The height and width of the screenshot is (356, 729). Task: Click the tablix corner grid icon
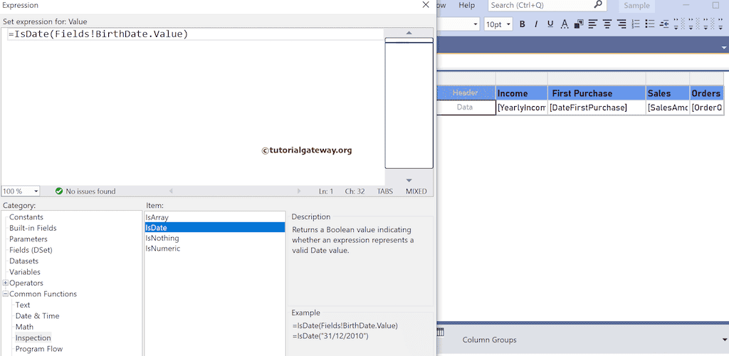click(x=440, y=332)
